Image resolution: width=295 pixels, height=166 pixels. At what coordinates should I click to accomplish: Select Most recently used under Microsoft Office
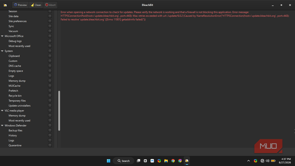[x=19, y=46]
